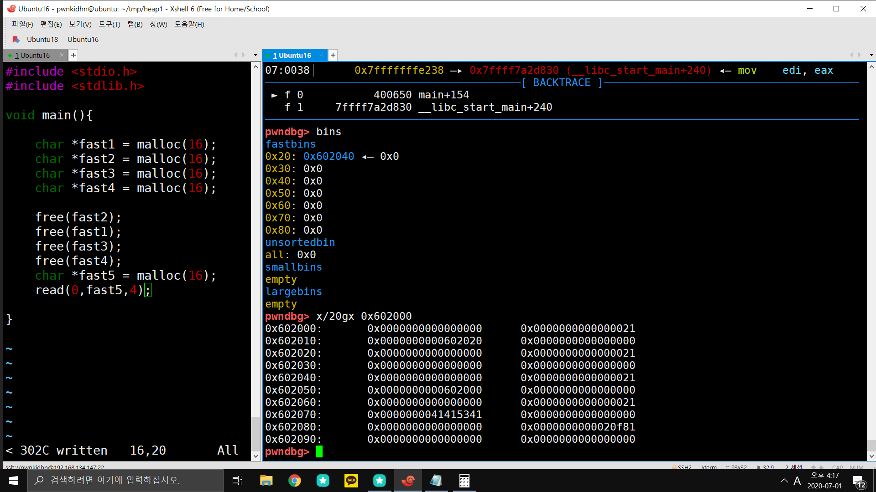Screen dimensions: 876x492
Task: Add a new tab in right pane
Action: [333, 55]
